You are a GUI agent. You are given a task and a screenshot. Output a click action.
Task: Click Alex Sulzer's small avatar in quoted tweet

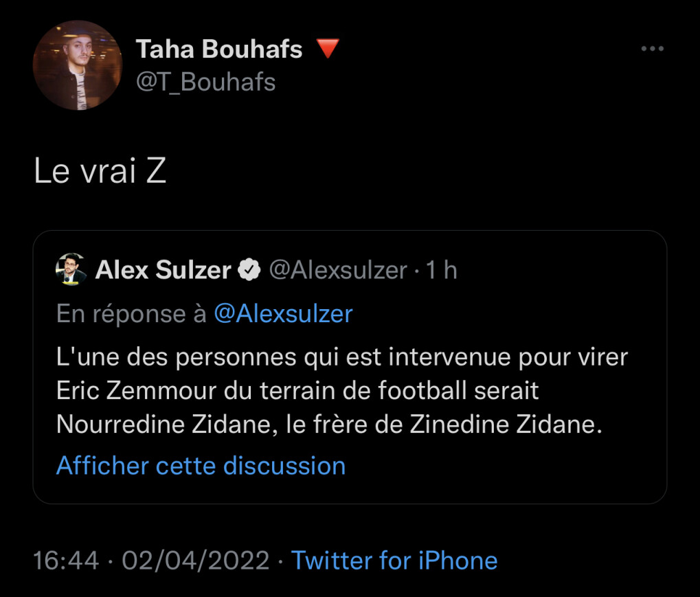71,270
